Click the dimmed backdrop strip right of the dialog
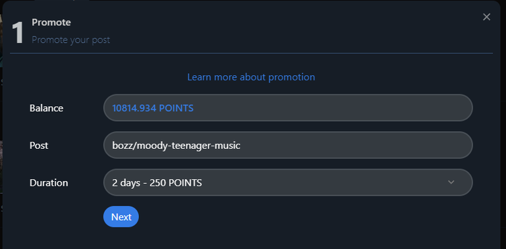 pos(503,129)
